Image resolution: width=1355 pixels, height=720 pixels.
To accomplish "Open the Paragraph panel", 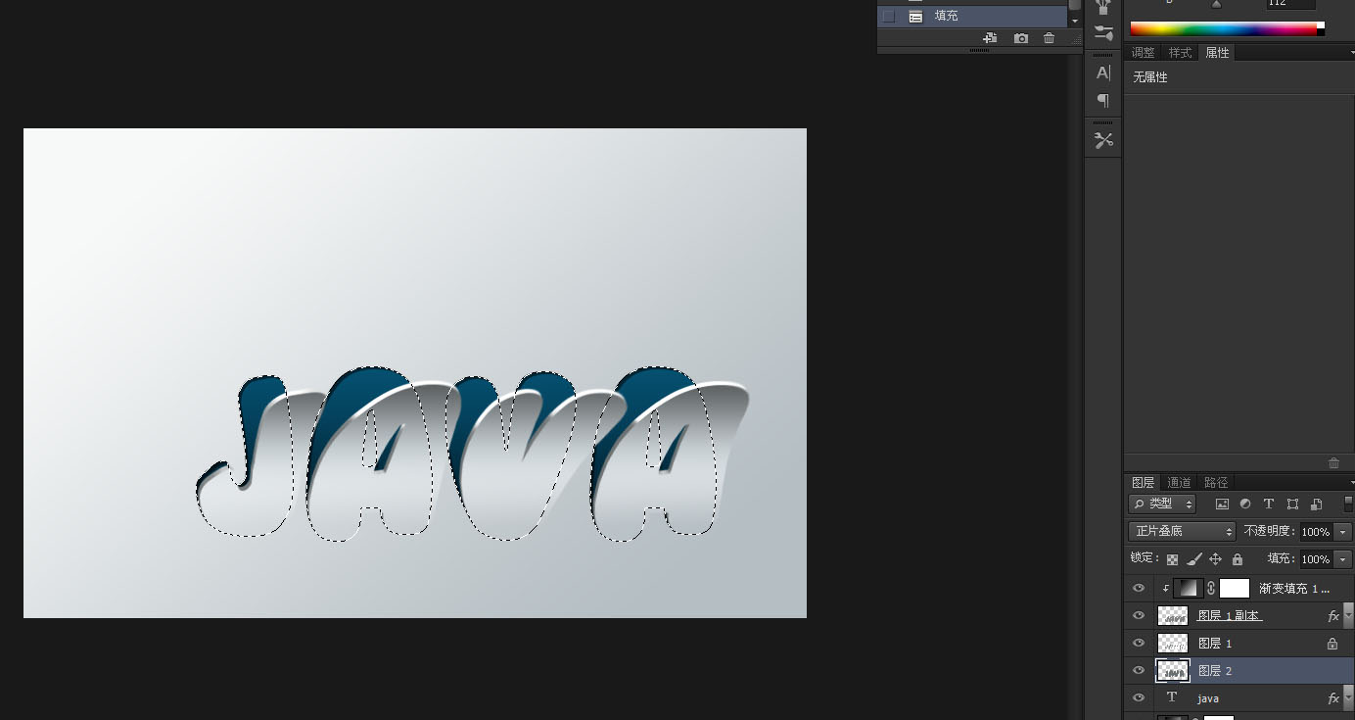I will coord(1102,101).
